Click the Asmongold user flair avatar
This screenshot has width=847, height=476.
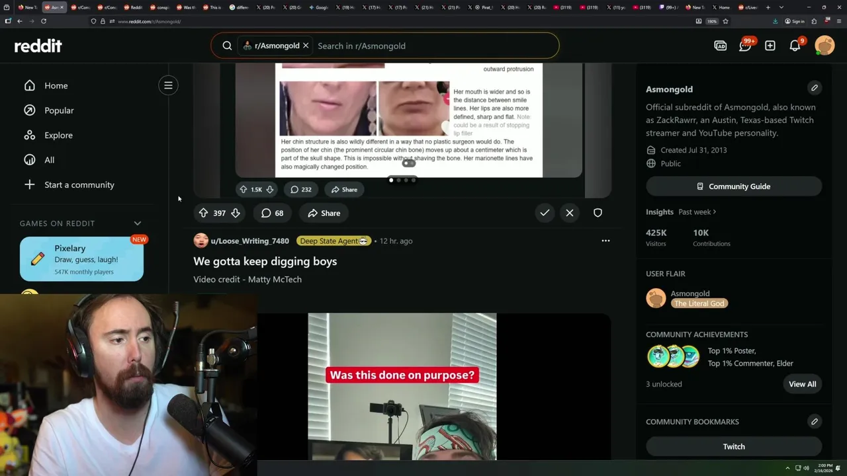(x=656, y=298)
